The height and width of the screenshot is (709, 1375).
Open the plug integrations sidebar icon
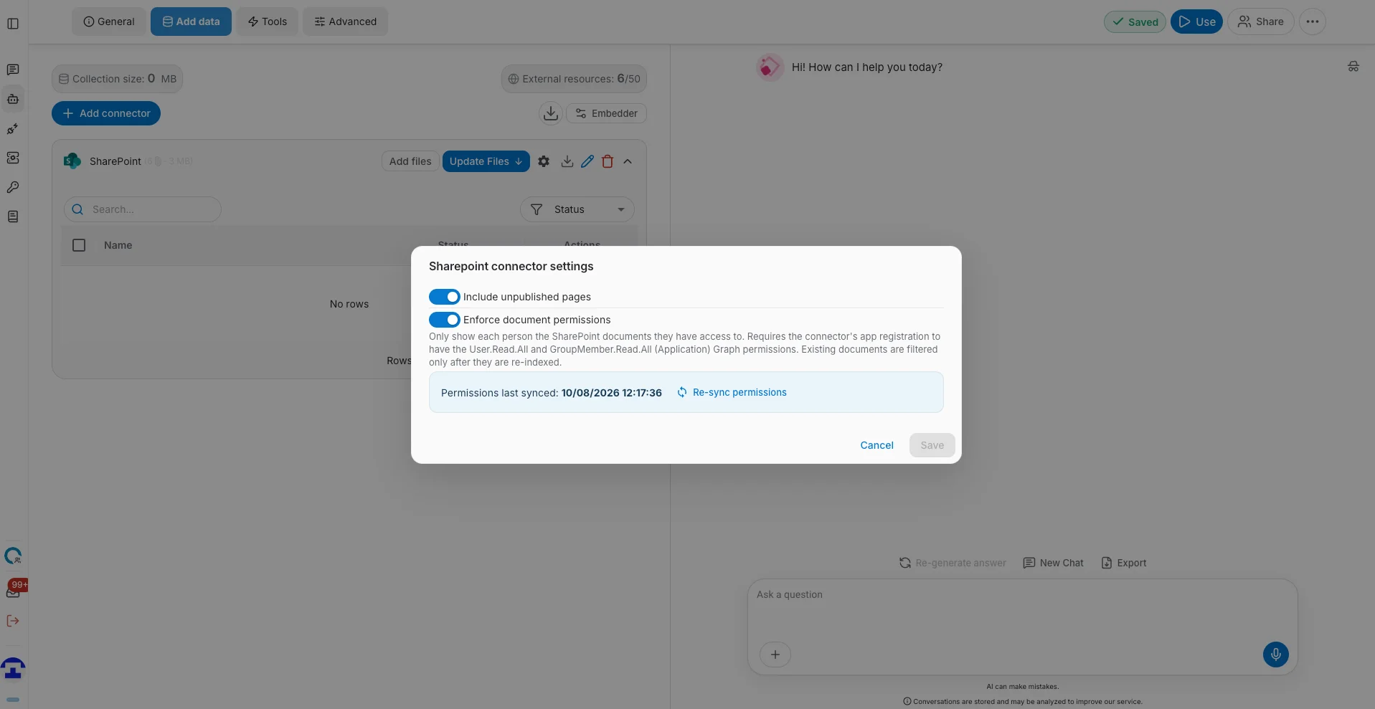pyautogui.click(x=13, y=129)
